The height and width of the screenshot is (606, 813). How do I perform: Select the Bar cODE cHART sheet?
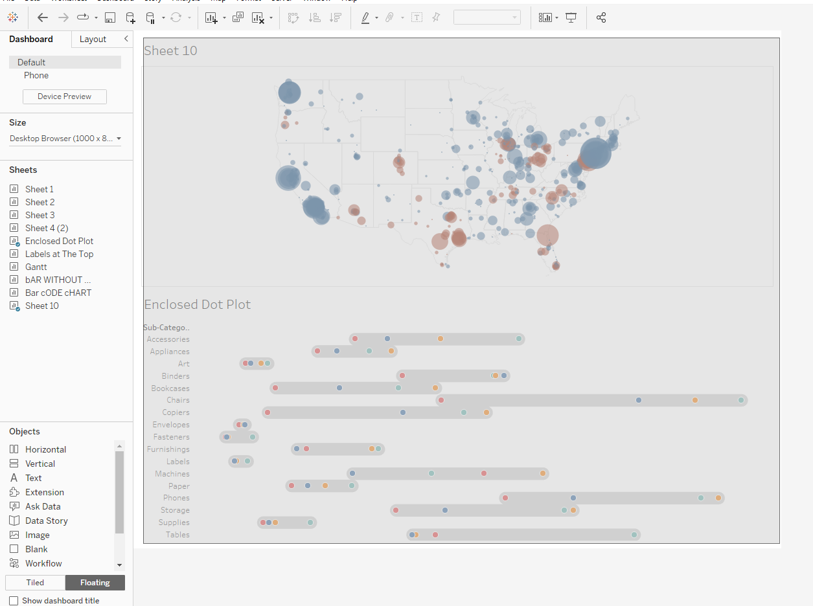pyautogui.click(x=58, y=293)
